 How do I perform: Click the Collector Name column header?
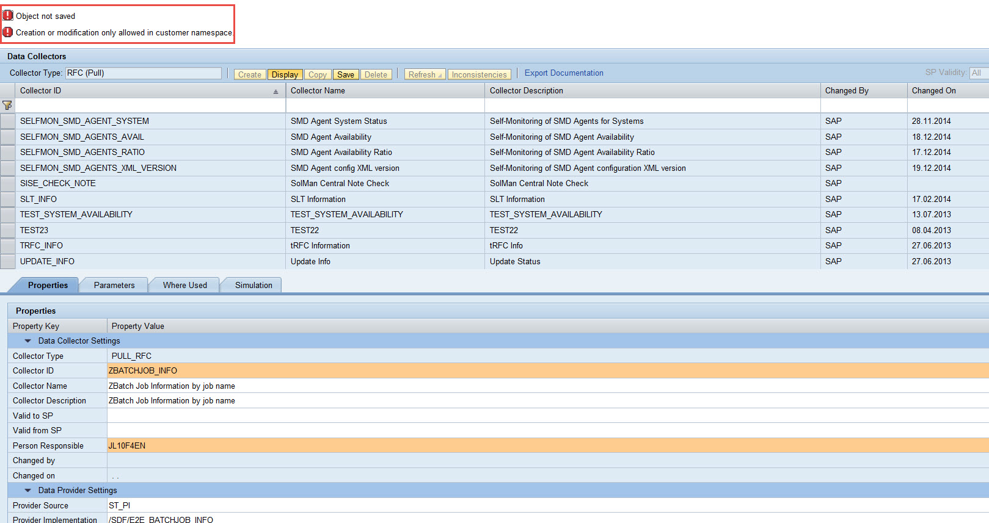[385, 90]
